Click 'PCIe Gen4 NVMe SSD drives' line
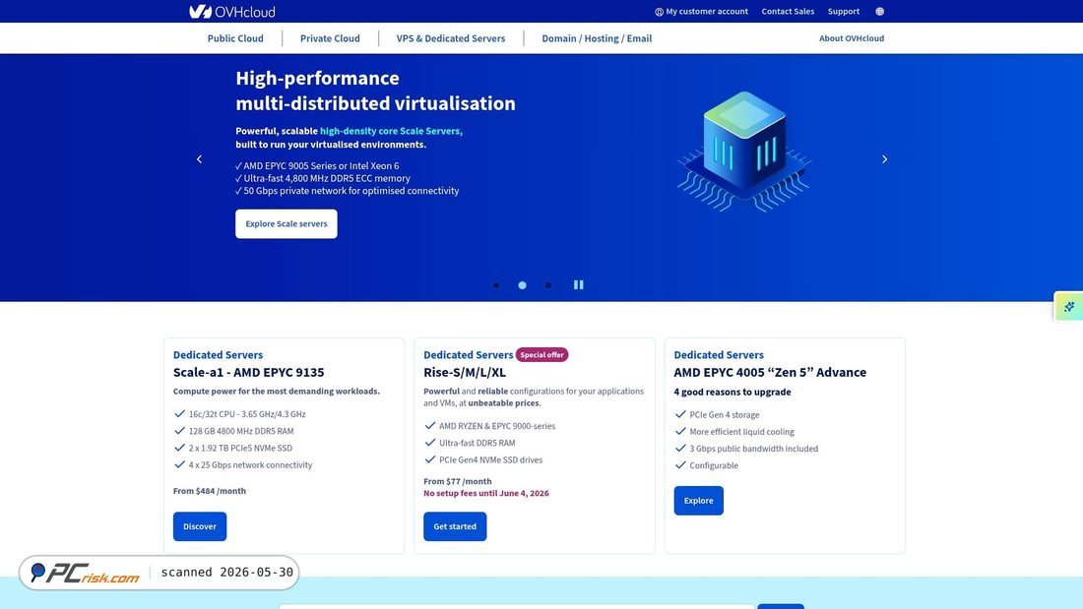1083x609 pixels. (490, 459)
